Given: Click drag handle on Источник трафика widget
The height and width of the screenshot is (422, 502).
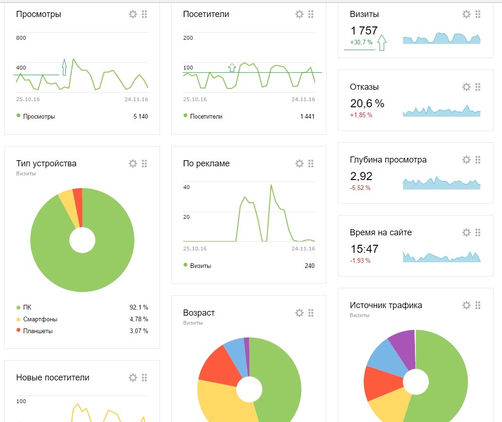Looking at the screenshot, I should pyautogui.click(x=478, y=305).
